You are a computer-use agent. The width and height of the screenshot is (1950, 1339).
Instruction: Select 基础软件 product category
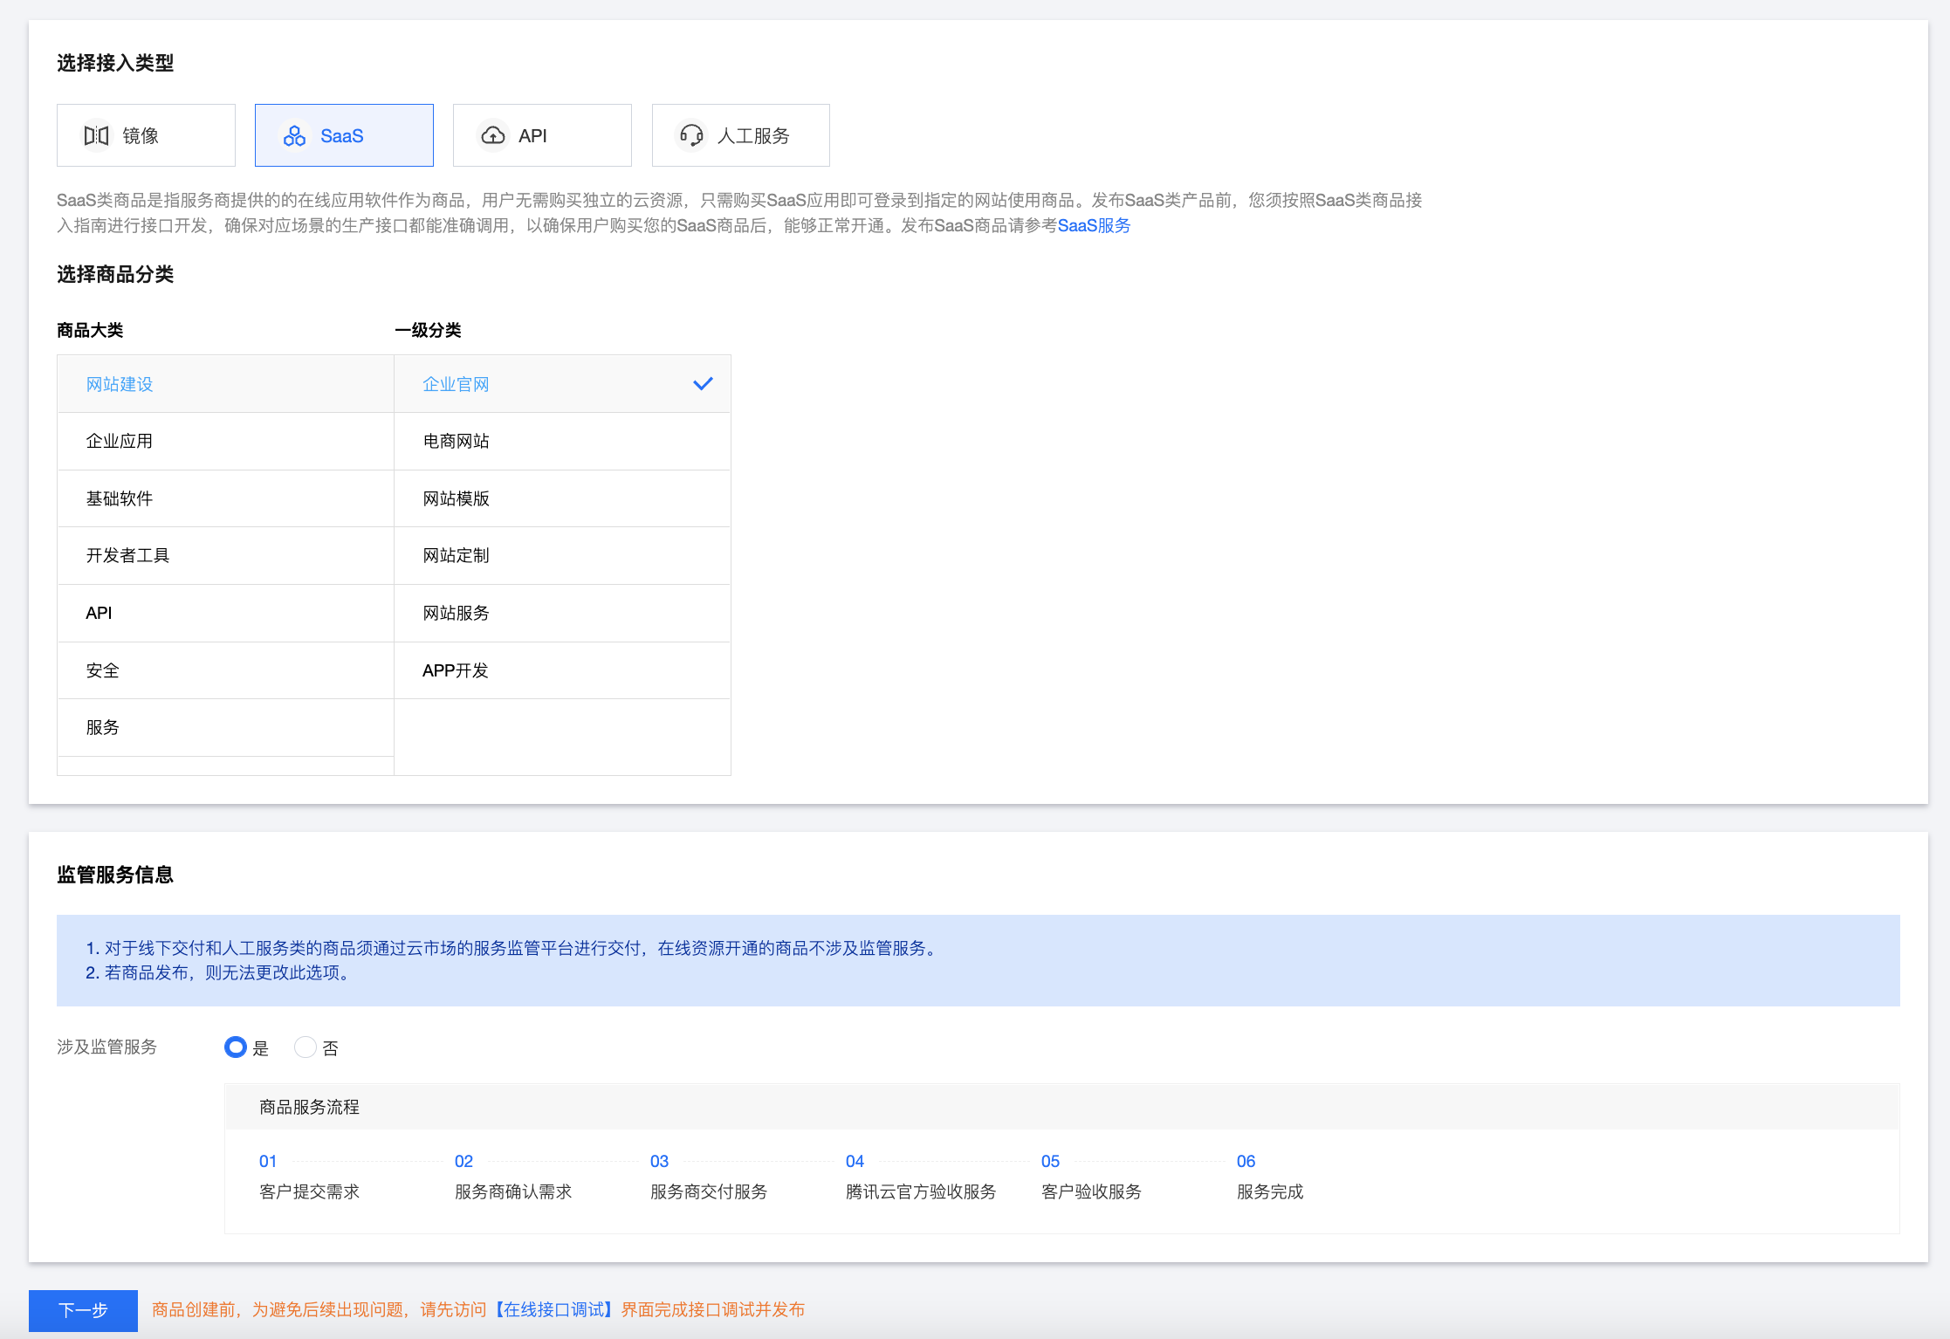[x=225, y=498]
